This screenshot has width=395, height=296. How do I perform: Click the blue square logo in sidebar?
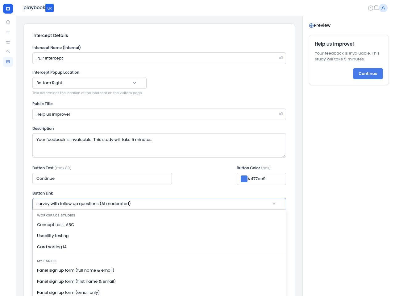pos(8,9)
